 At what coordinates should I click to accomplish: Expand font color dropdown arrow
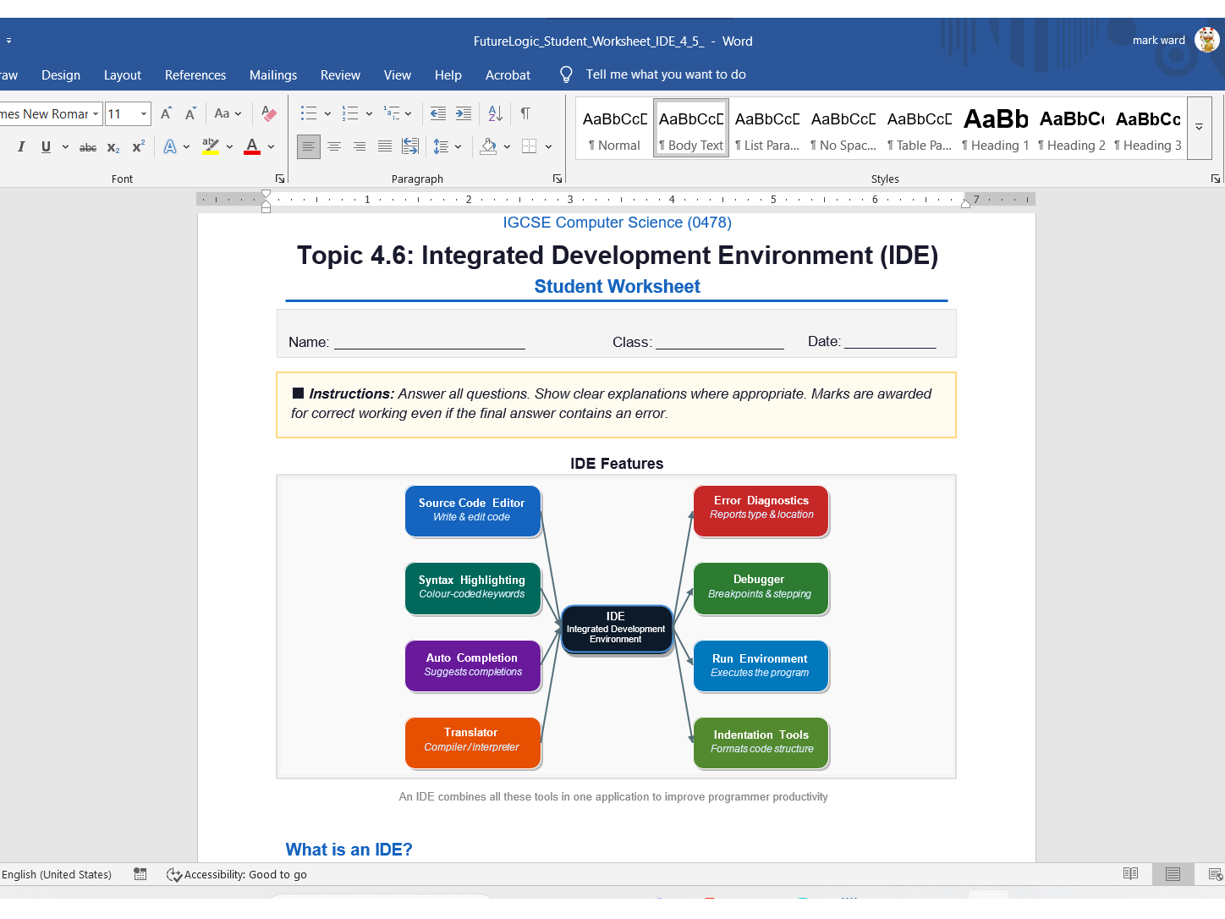click(271, 146)
